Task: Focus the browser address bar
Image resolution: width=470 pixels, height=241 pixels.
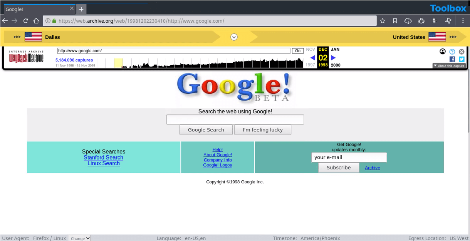Action: click(x=210, y=21)
